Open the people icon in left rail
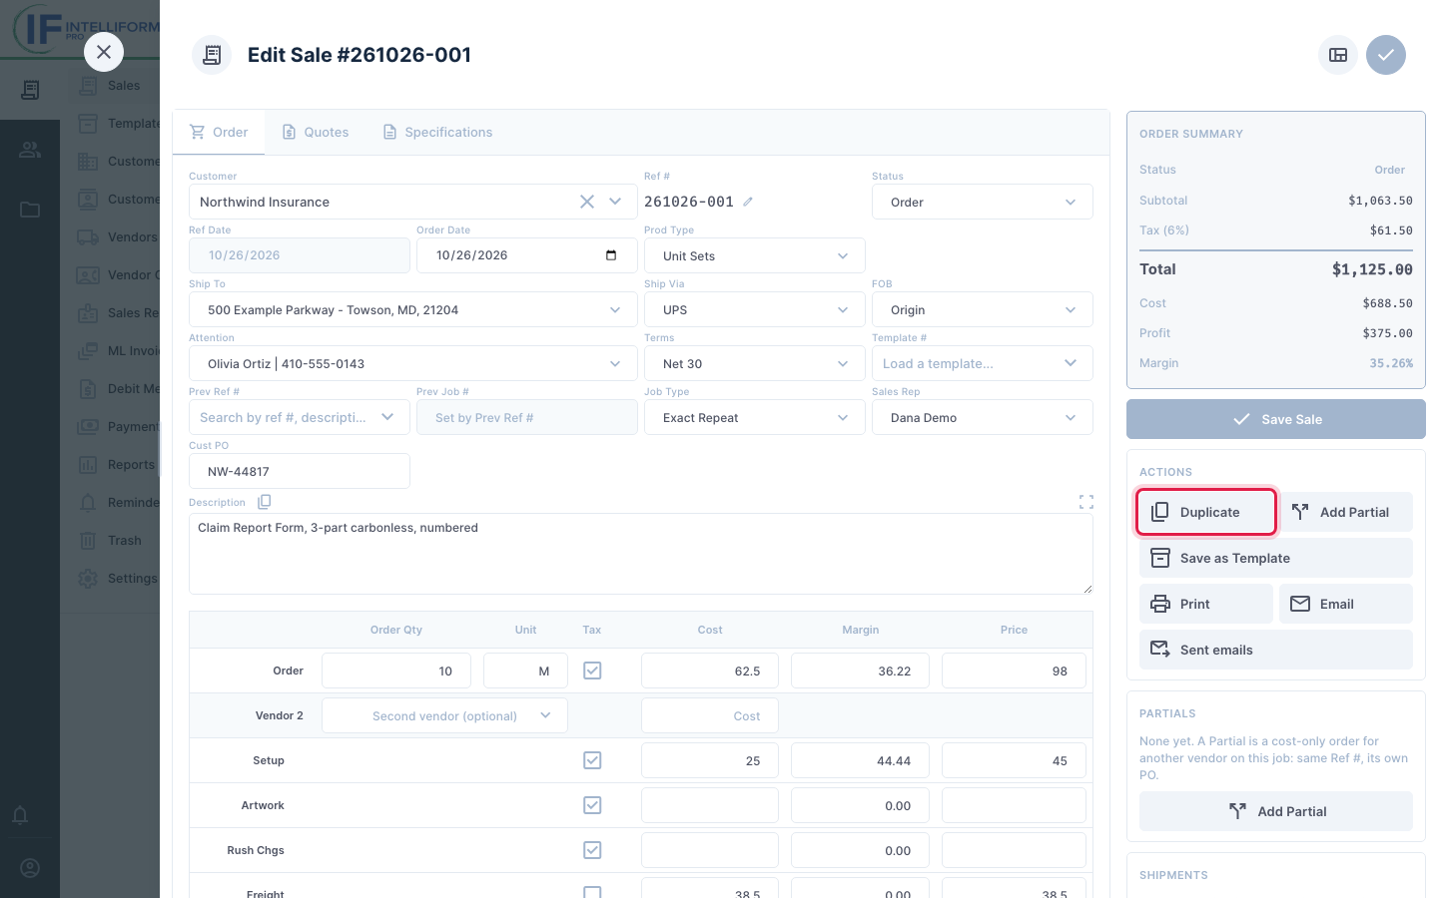This screenshot has height=898, width=1438. click(30, 150)
